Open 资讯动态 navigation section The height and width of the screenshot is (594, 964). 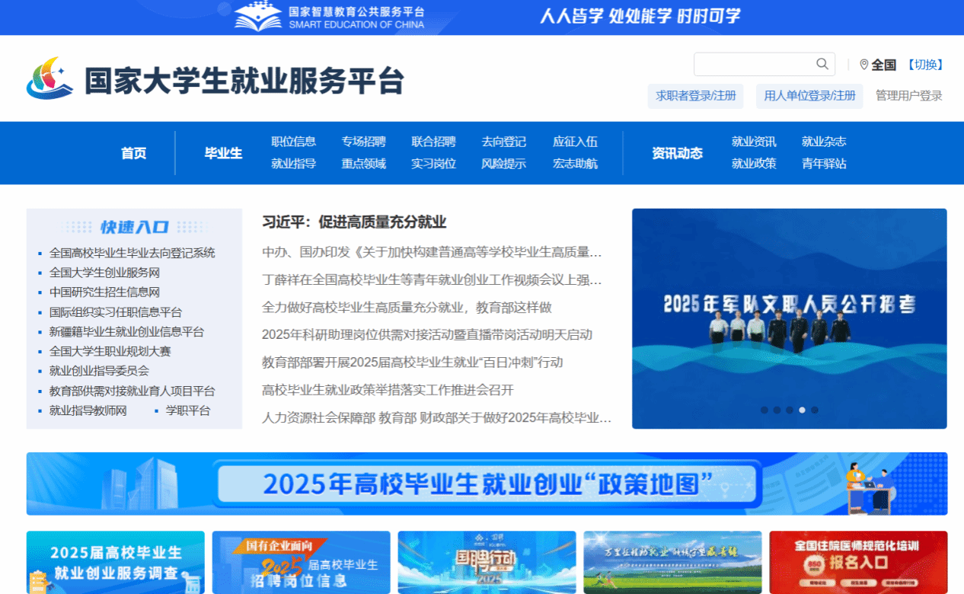click(x=677, y=153)
